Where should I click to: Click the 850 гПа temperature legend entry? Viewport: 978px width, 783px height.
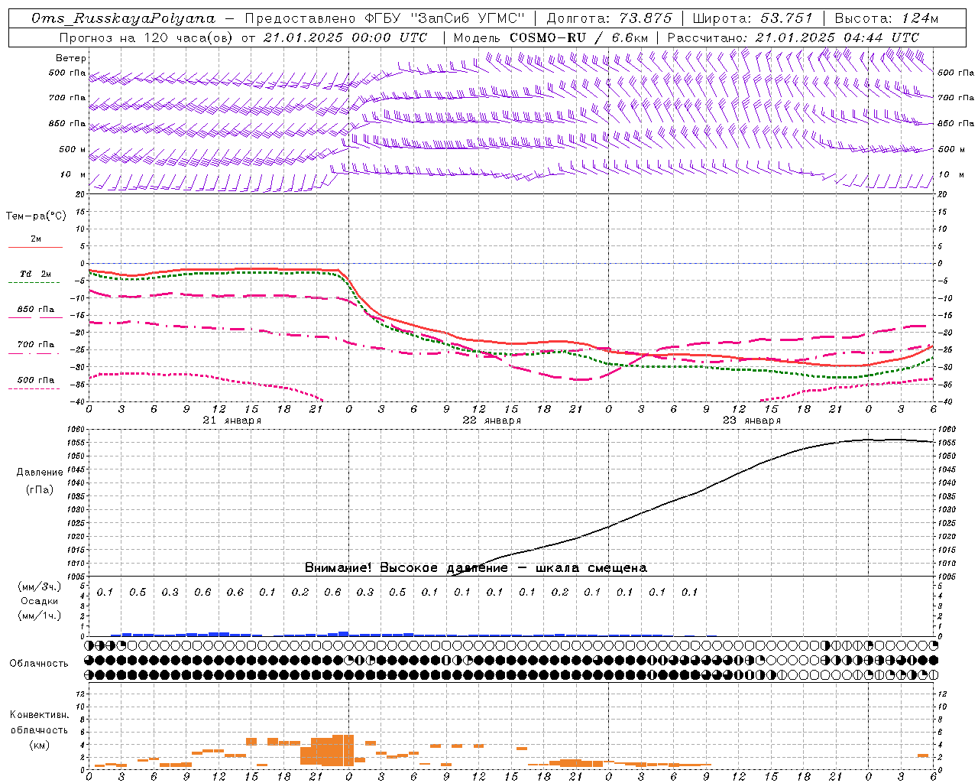pos(36,310)
